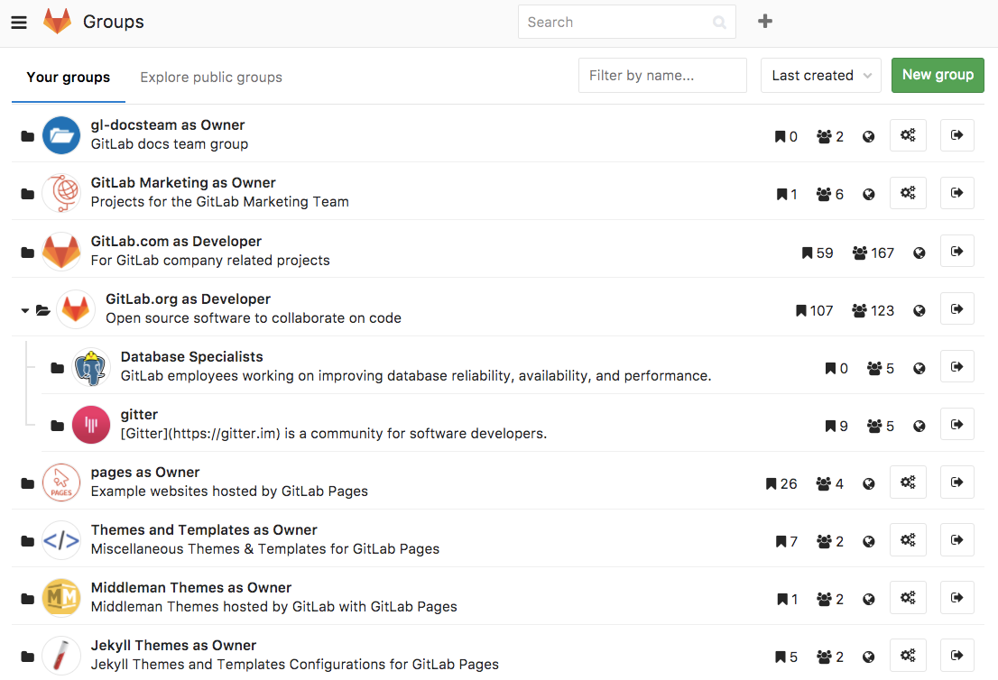Toggle the hamburger navigation menu
Viewport: 998px width, 680px height.
(19, 22)
